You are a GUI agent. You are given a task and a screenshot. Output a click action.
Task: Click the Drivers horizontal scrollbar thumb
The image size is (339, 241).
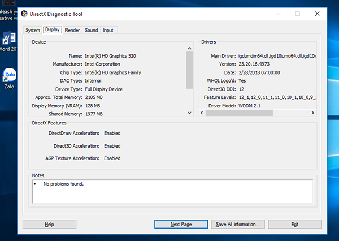[239, 113]
